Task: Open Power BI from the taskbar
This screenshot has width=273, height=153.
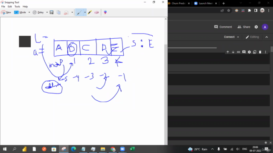Action: (x=24, y=149)
